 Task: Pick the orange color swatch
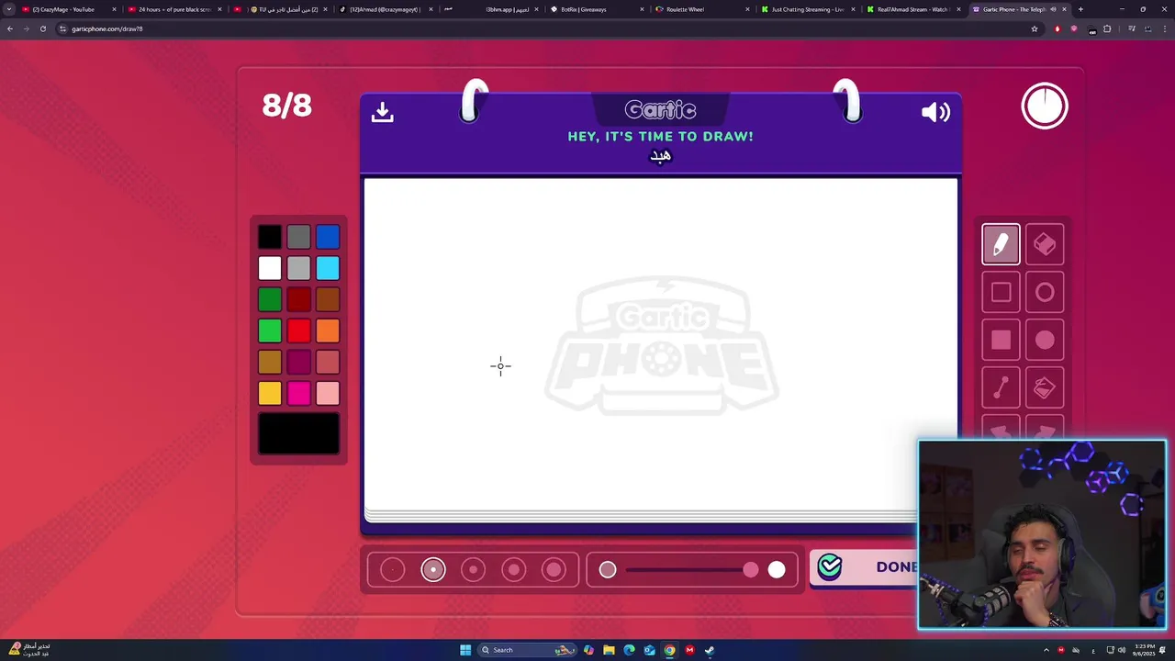pyautogui.click(x=328, y=330)
